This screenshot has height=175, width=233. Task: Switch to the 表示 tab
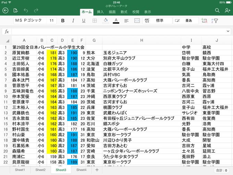(148, 12)
